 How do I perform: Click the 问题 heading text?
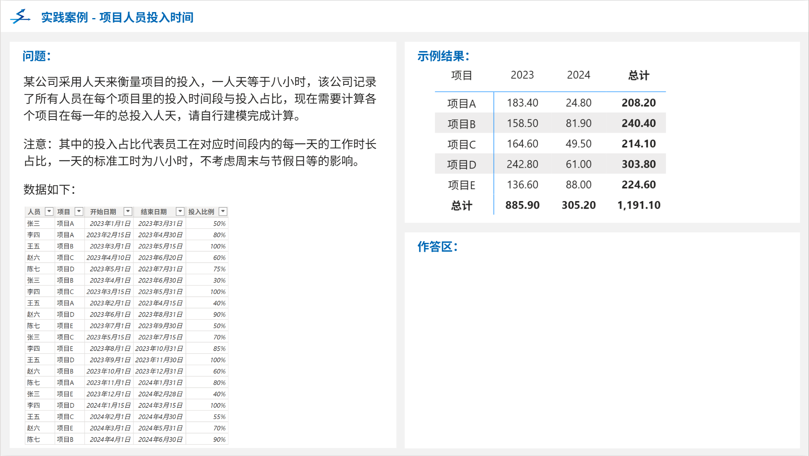click(37, 56)
